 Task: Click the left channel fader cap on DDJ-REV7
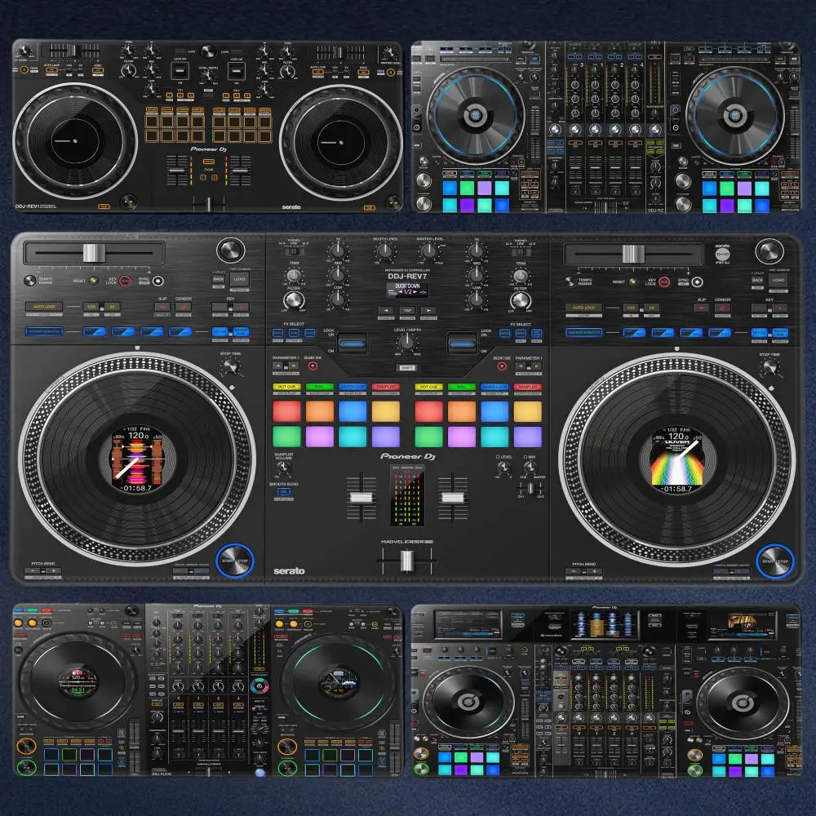[361, 498]
